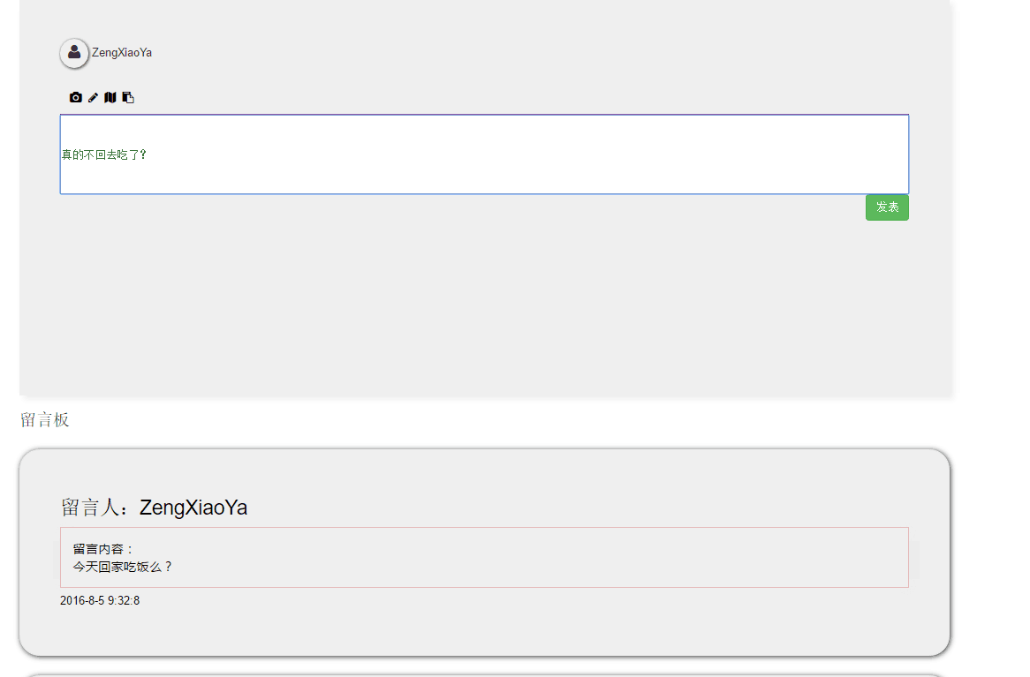This screenshot has height=677, width=1030.
Task: Click the 留言板 section heading
Action: point(44,420)
